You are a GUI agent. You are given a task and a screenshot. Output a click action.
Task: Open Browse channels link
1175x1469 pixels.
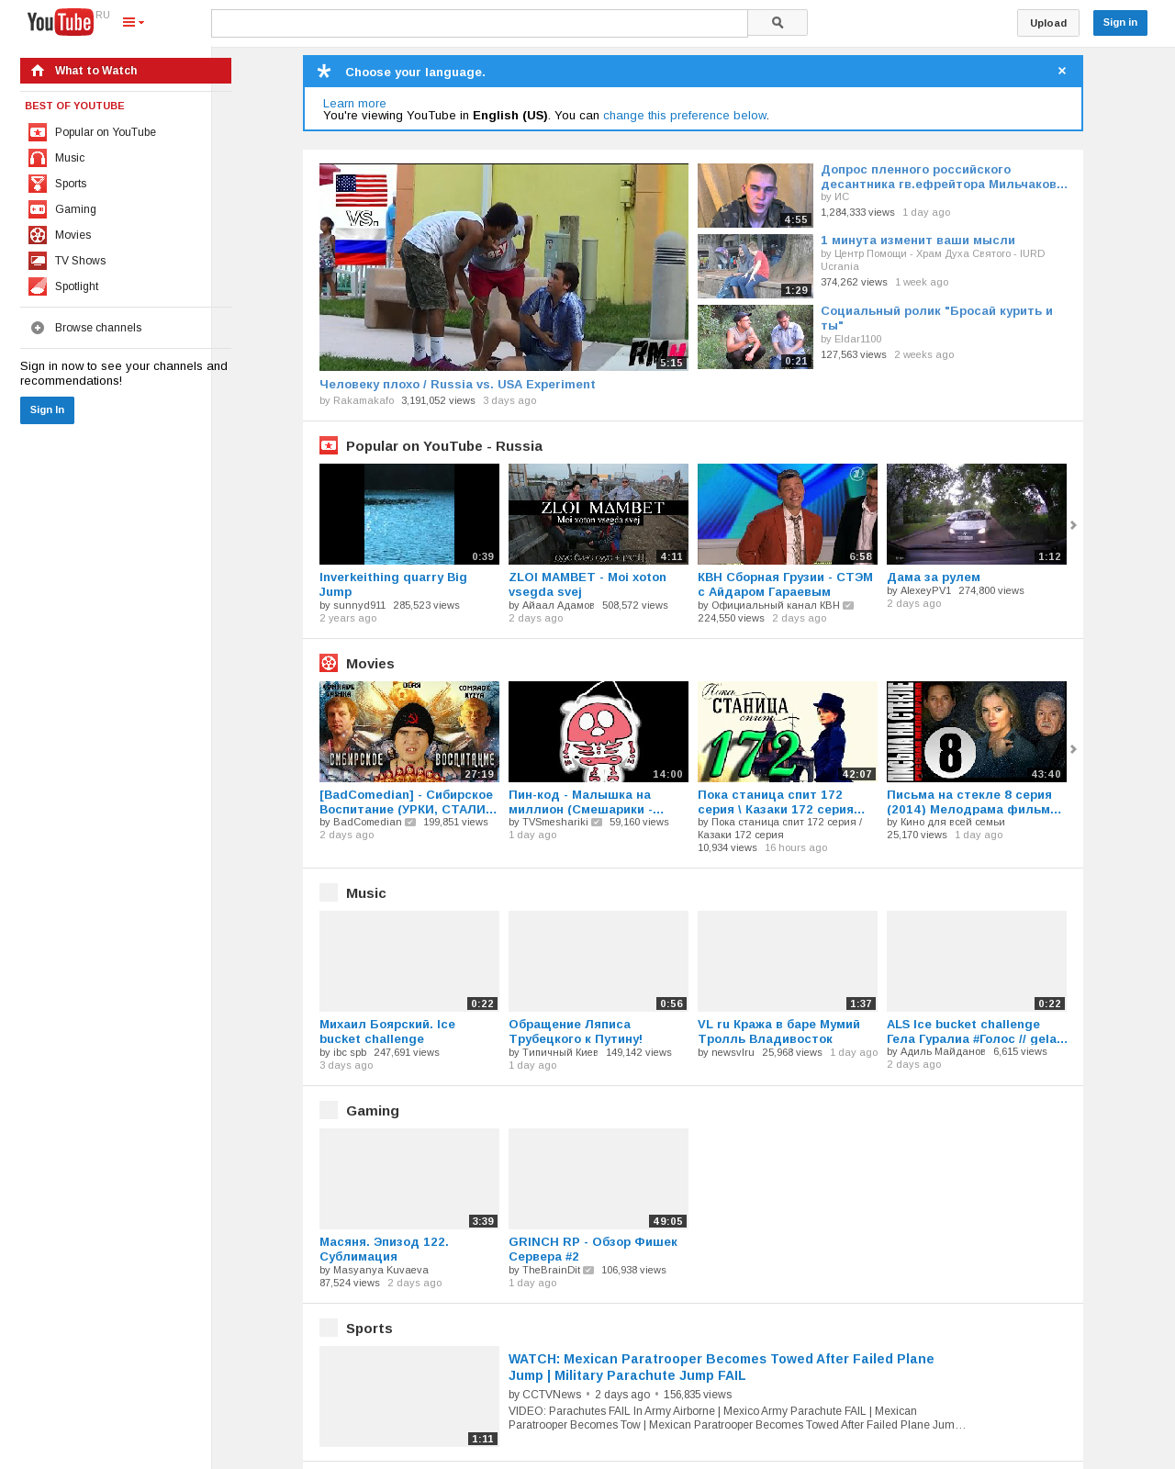click(98, 328)
